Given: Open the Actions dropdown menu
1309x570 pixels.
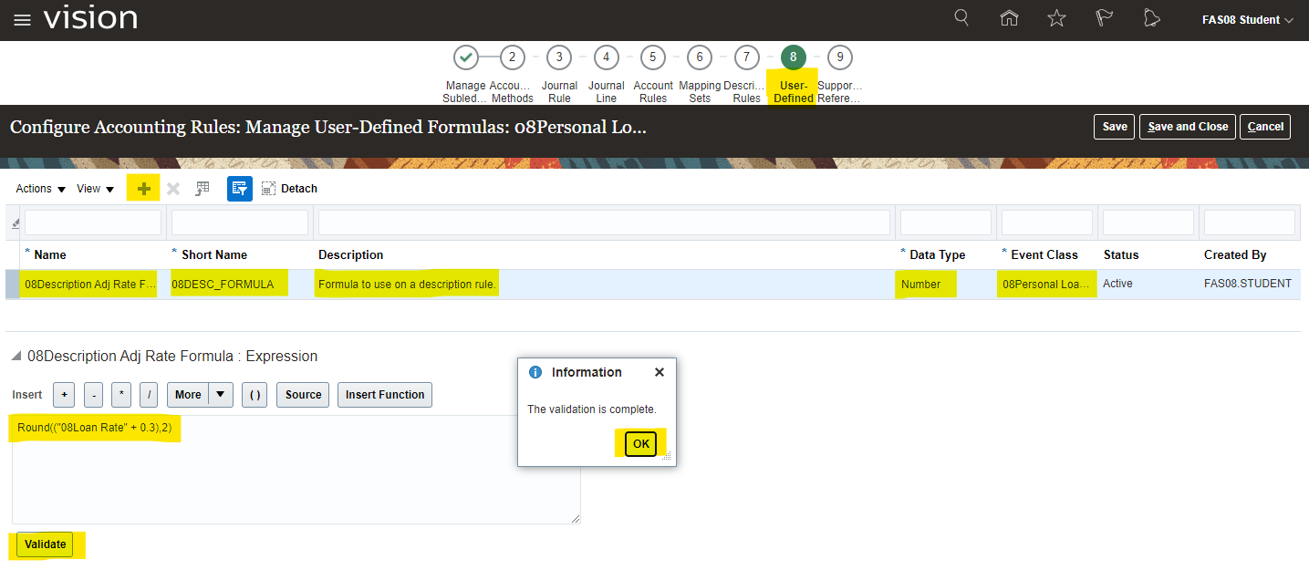Looking at the screenshot, I should [x=41, y=189].
